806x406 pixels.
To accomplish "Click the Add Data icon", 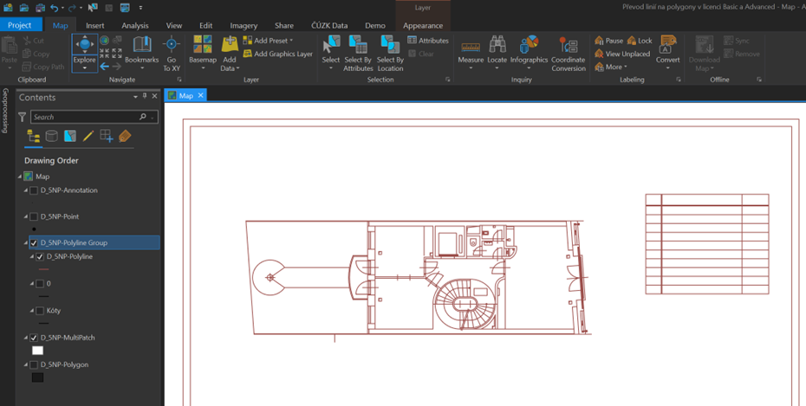I will [230, 45].
